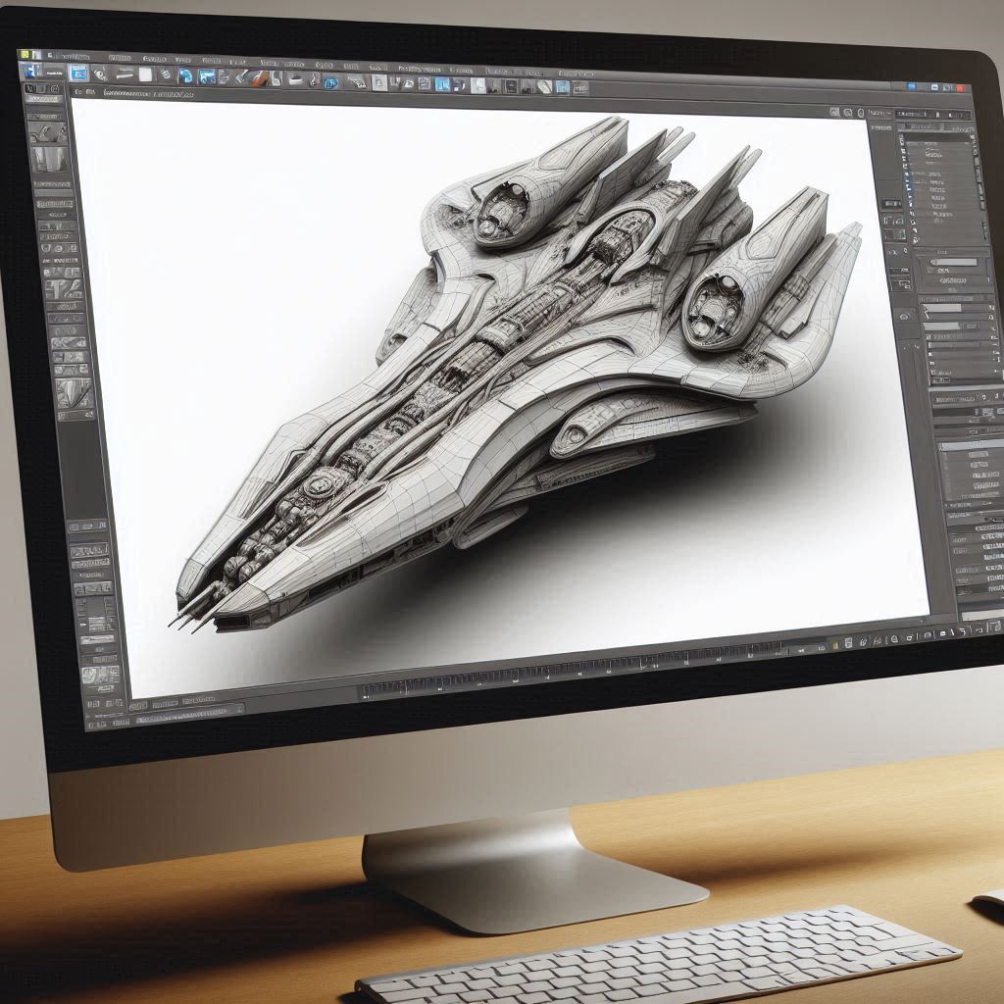1004x1004 pixels.
Task: Select the blue picture-frame toolbar icon
Action: click(207, 76)
